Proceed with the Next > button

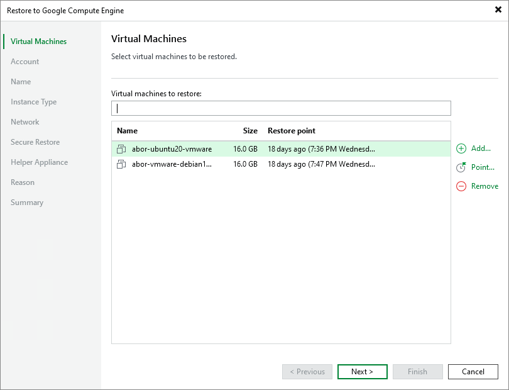pos(363,372)
